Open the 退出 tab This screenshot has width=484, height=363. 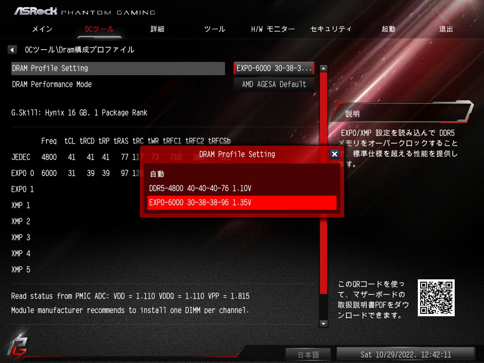pyautogui.click(x=446, y=29)
